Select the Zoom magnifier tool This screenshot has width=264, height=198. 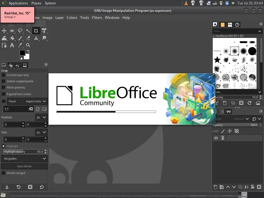(x=28, y=45)
